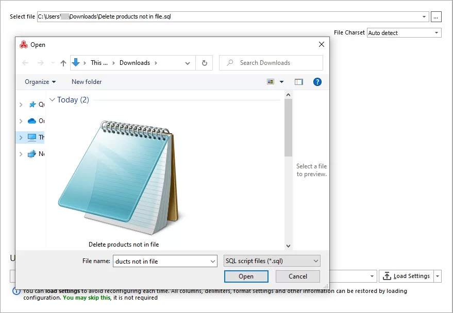Click the browse '...' button

click(x=436, y=17)
